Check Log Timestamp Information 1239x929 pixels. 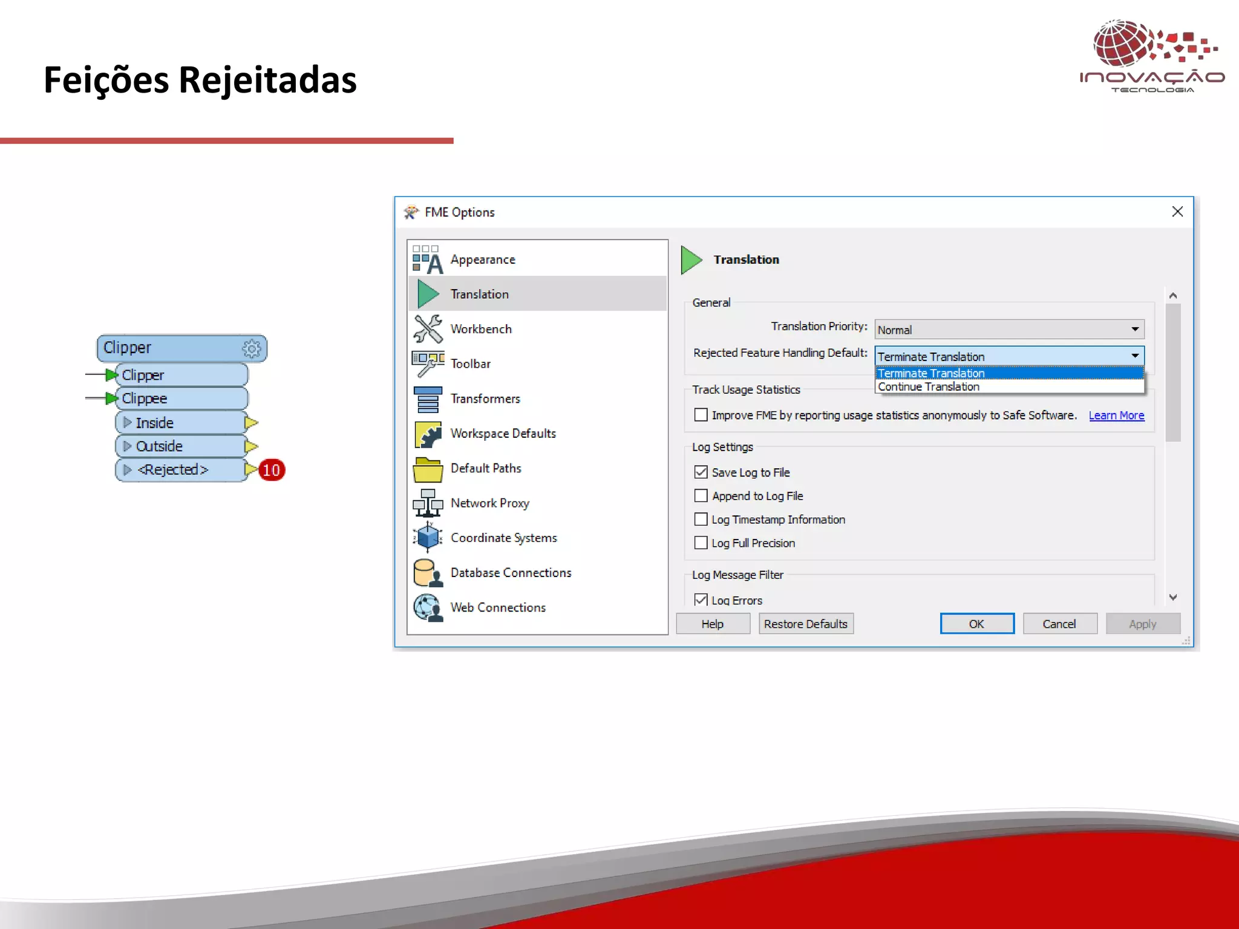[701, 520]
